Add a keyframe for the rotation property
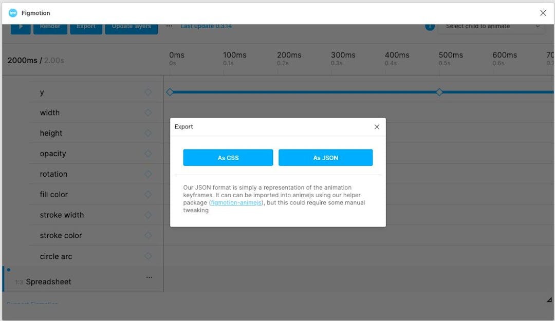This screenshot has height=321, width=555. point(149,174)
